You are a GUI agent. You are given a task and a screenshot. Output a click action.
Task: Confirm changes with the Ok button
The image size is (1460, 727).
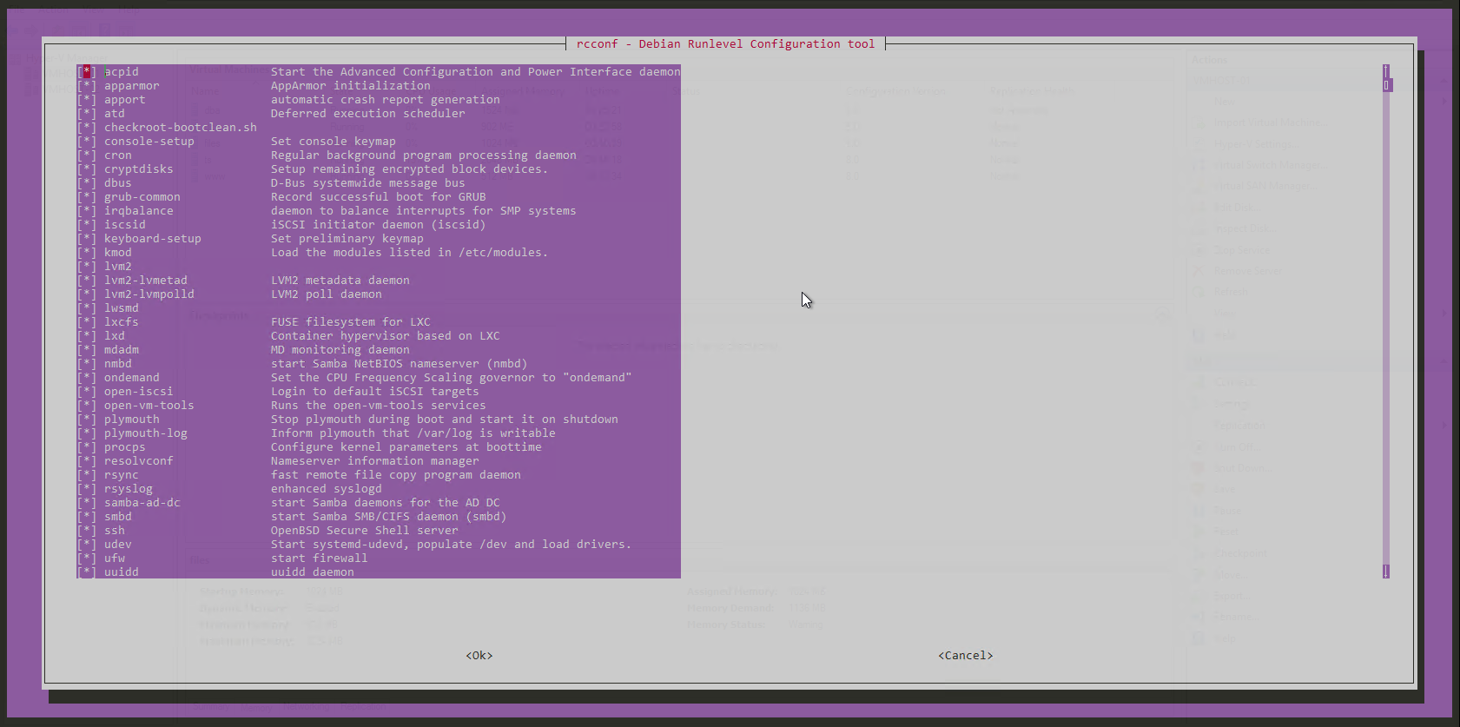(x=479, y=656)
